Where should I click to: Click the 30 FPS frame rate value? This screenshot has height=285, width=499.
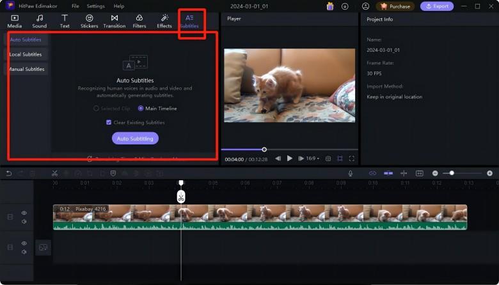pos(374,73)
